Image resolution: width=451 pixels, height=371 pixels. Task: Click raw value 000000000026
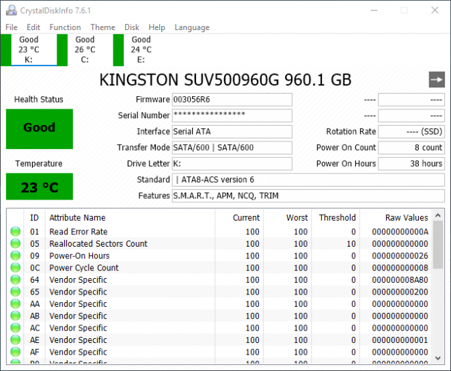point(400,256)
